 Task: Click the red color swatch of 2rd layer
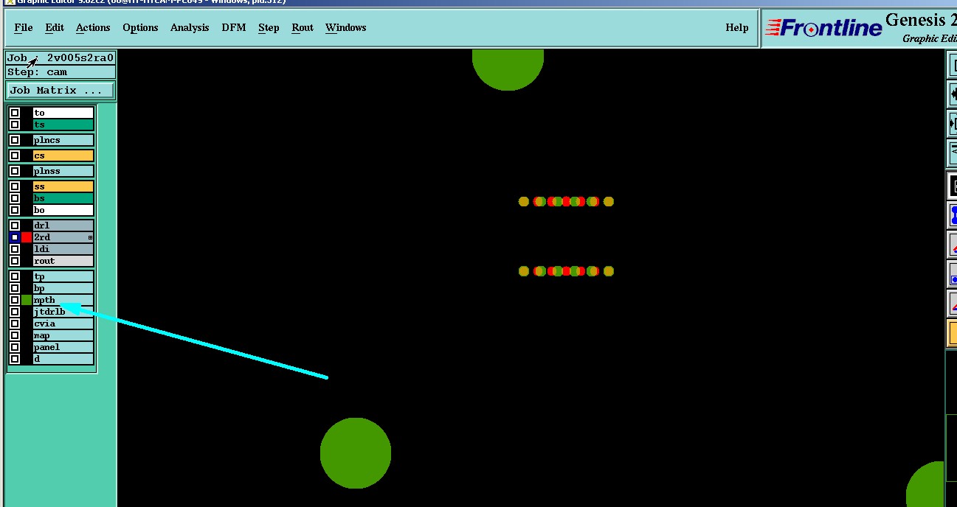pos(27,237)
